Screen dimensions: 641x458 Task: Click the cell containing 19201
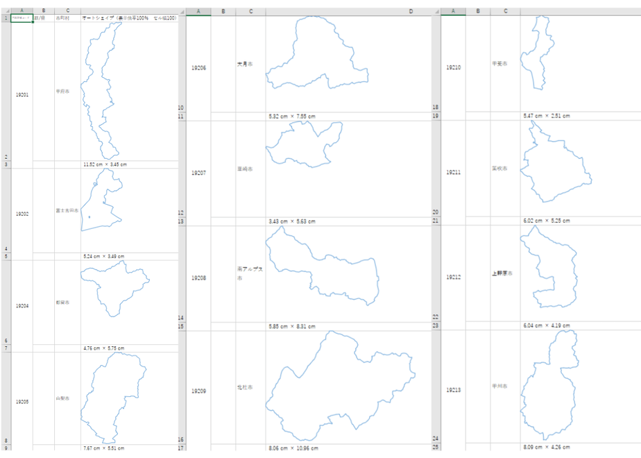[22, 95]
